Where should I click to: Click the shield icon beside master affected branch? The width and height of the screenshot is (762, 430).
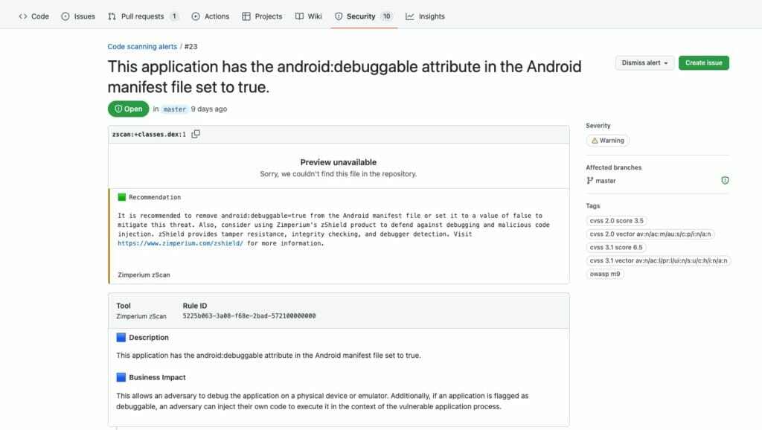725,180
